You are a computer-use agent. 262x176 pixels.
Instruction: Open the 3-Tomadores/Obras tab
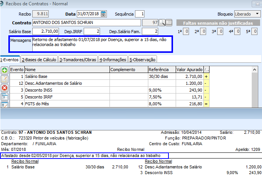pos(78,60)
